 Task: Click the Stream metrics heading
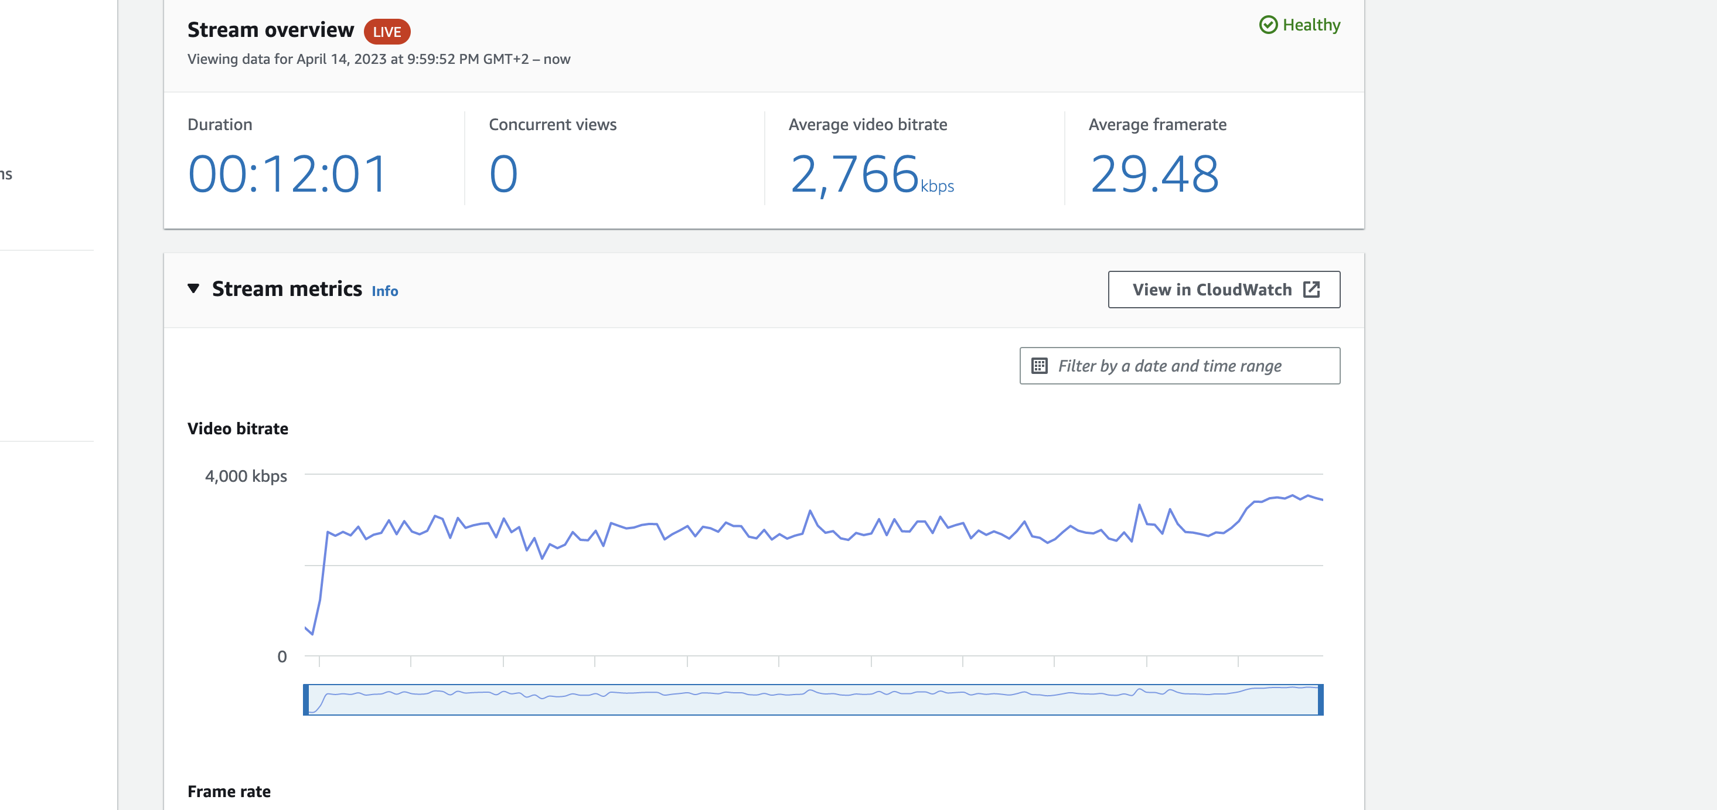pyautogui.click(x=287, y=290)
